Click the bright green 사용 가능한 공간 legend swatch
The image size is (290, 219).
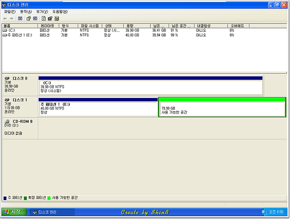(x=49, y=198)
